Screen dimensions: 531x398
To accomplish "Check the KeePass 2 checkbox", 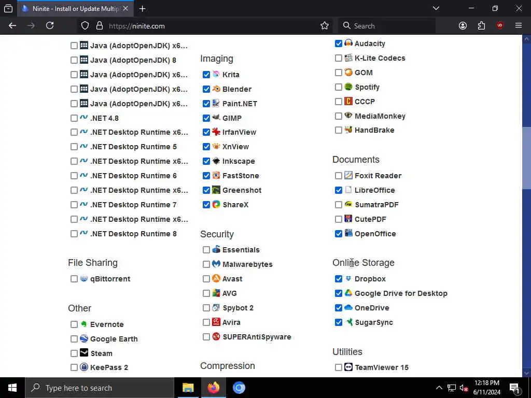I will (x=74, y=367).
